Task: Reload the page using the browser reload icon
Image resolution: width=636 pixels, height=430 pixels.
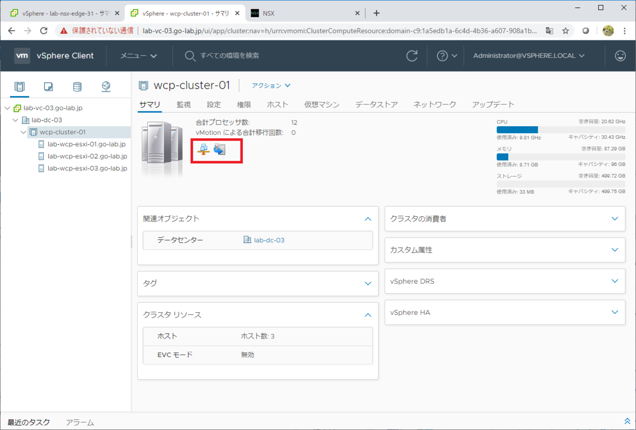Action: pyautogui.click(x=44, y=31)
